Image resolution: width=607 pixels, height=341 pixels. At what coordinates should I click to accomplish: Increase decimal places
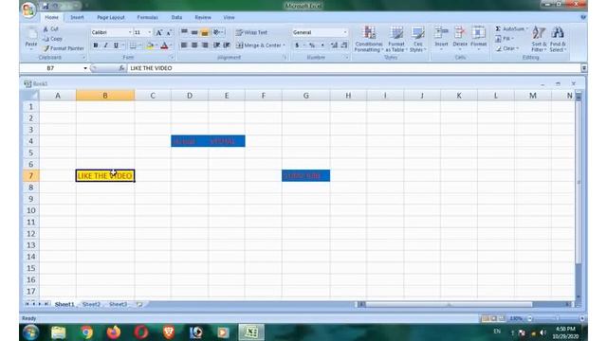pos(334,45)
